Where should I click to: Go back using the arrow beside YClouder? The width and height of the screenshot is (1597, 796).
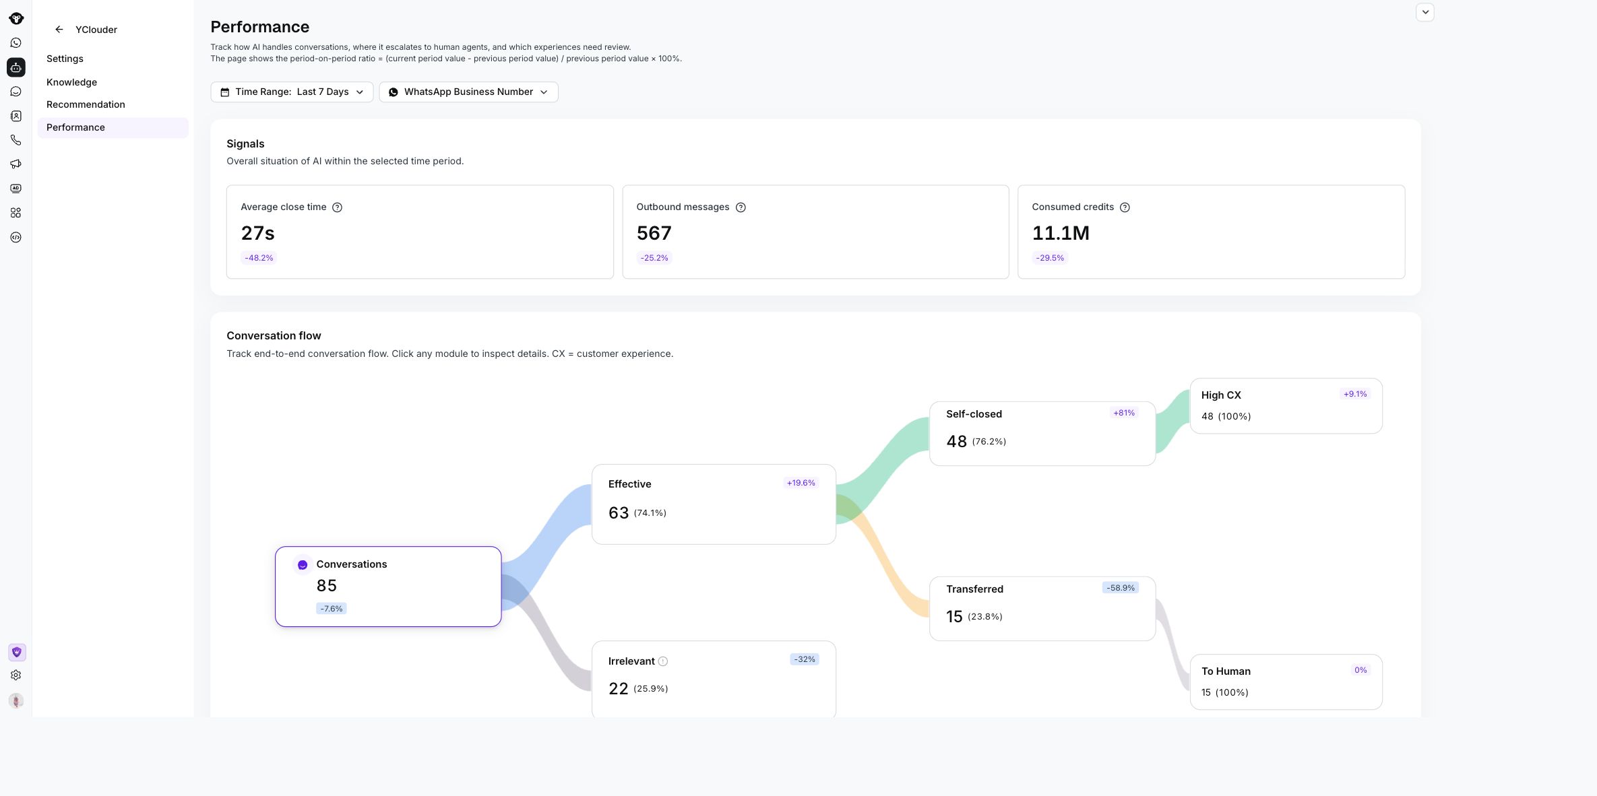(x=59, y=30)
